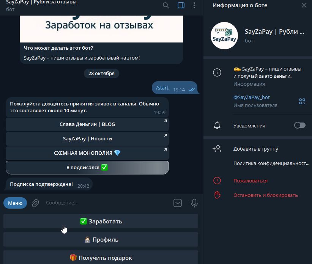Screen dimensions: 312x264
Task: Open the @SayZaPay_bot username link
Action: point(252,97)
